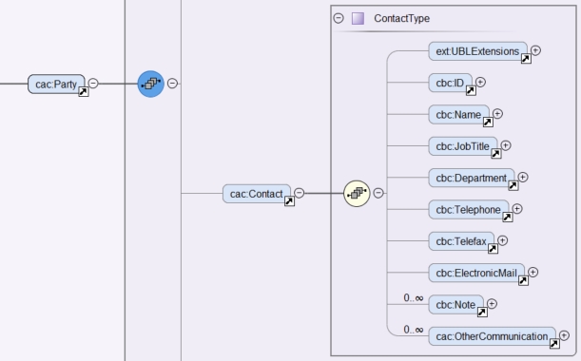Select the cbc:Telefax element

point(461,241)
